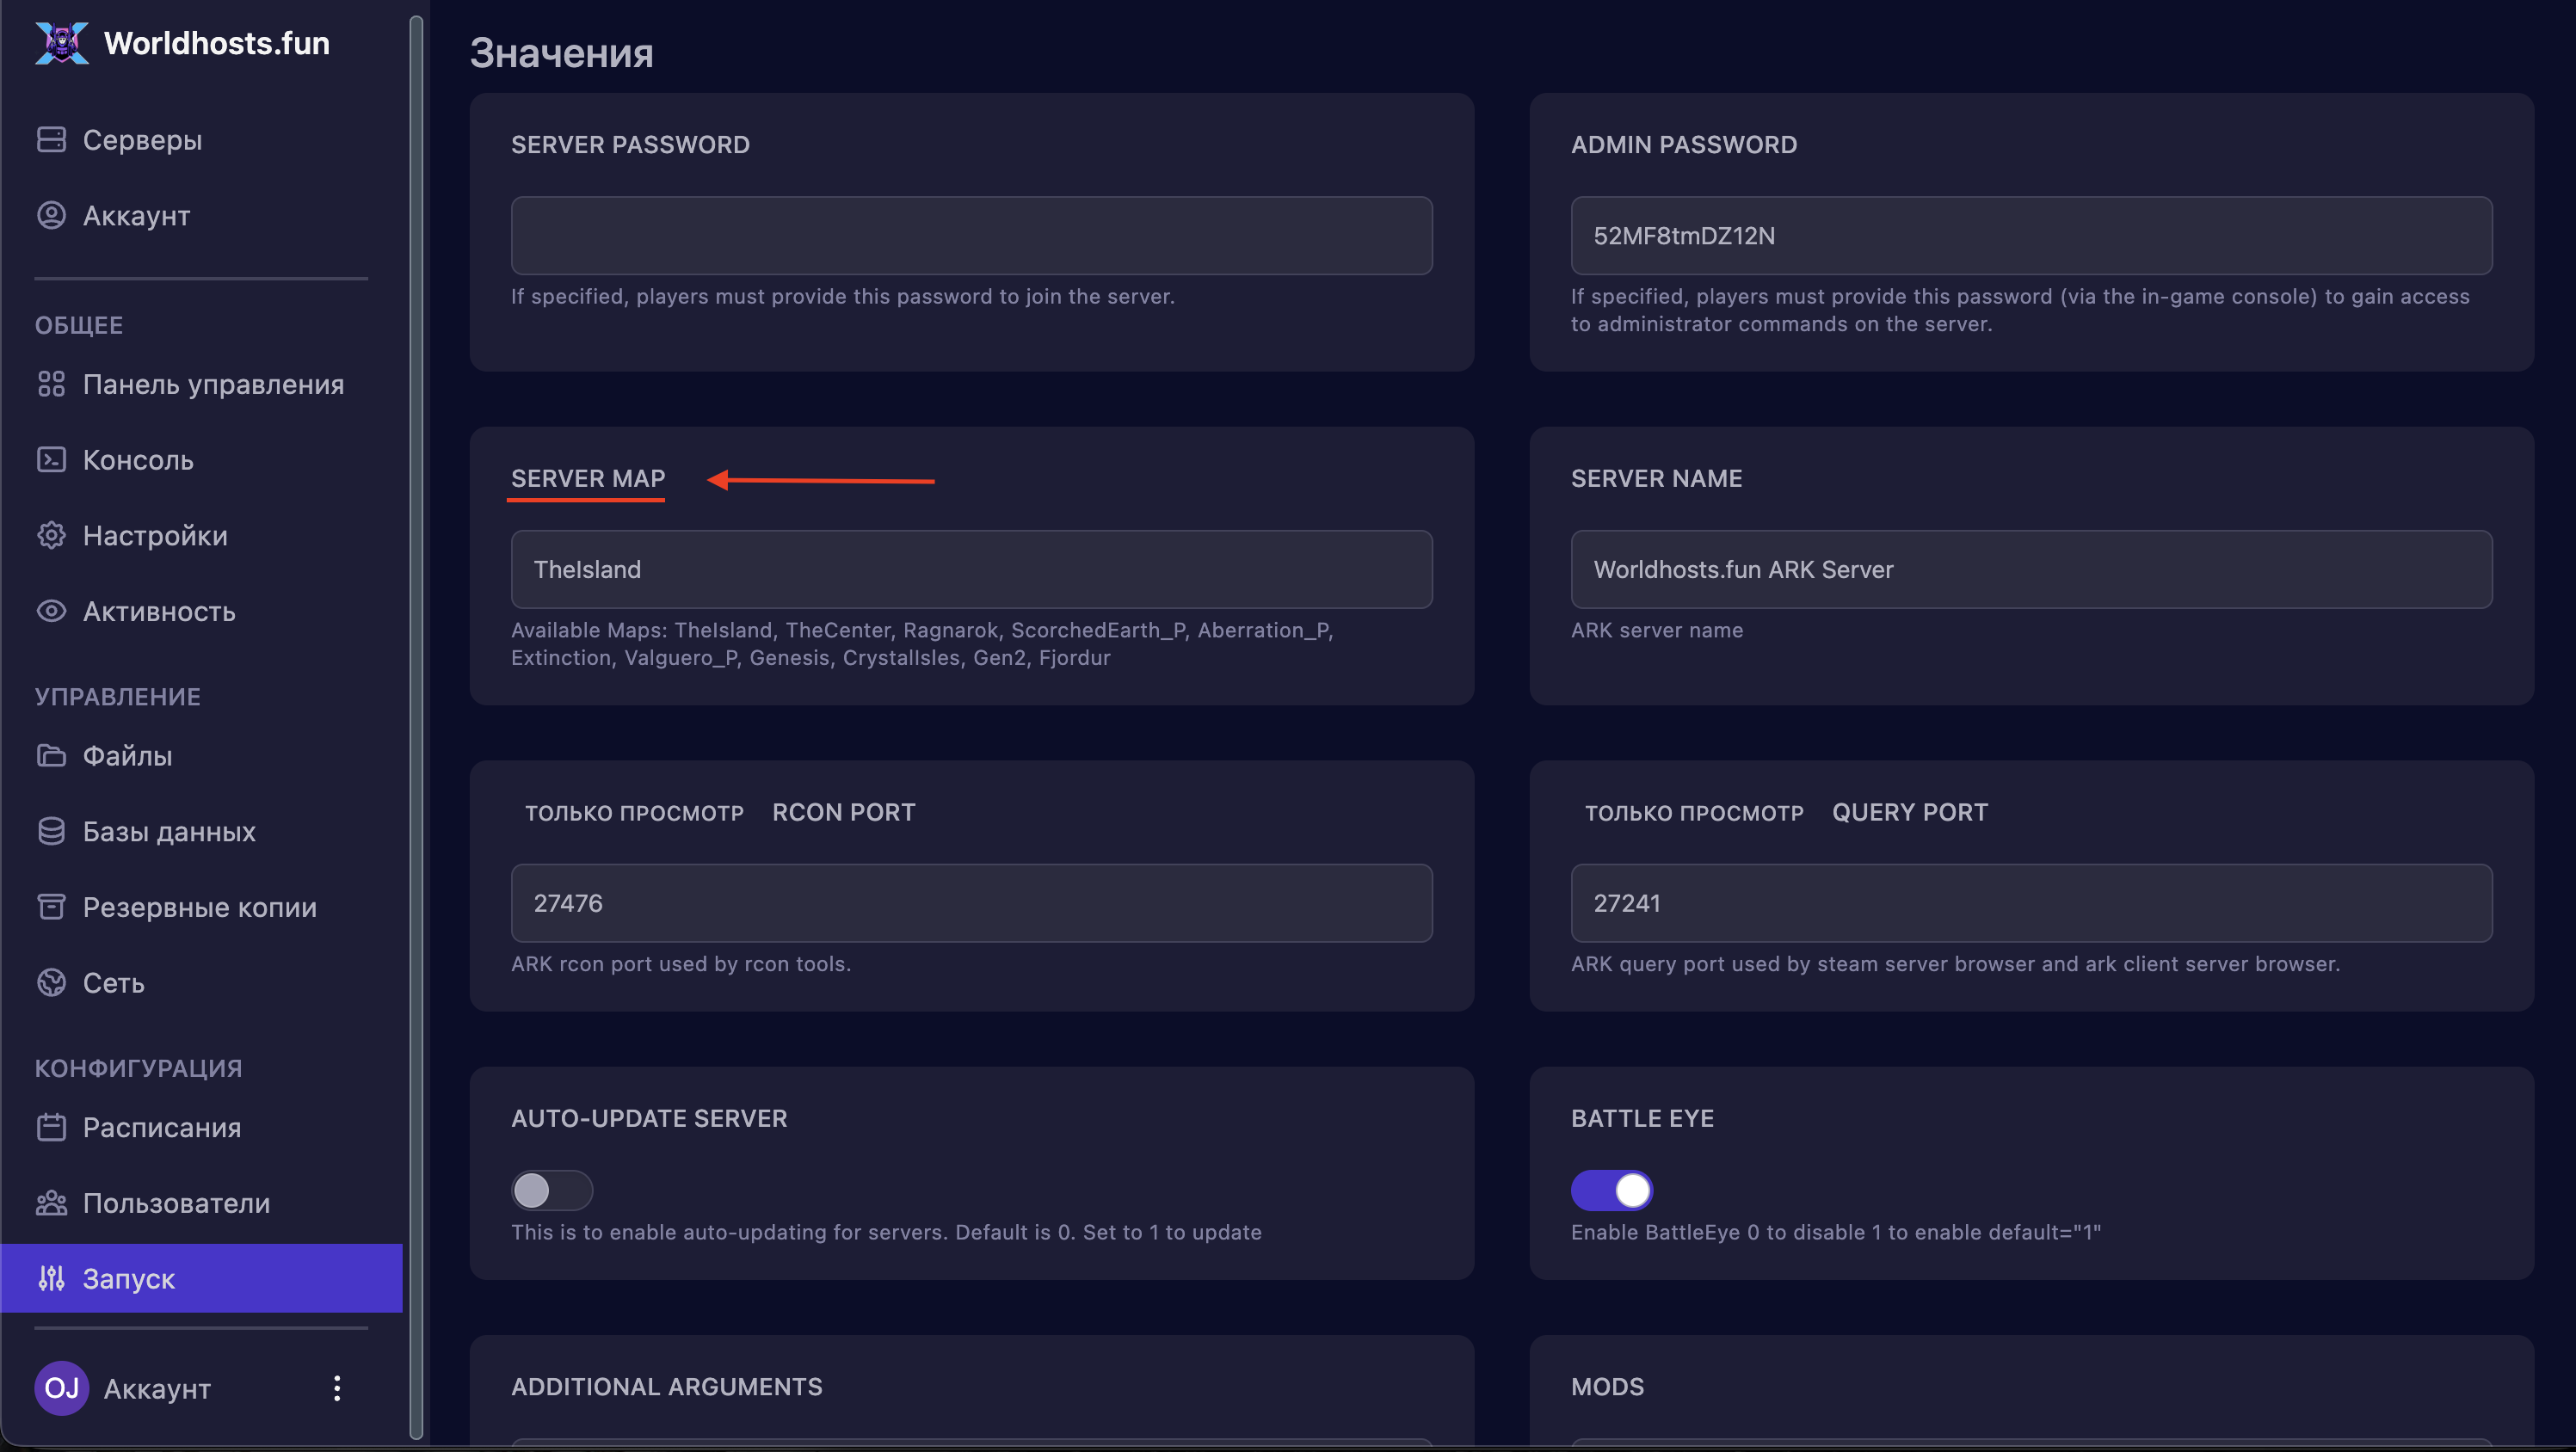
Task: Click the Сеть globe icon
Action: [51, 983]
